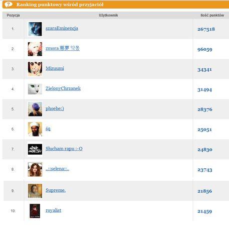Open the zmora user profile link

click(x=63, y=48)
